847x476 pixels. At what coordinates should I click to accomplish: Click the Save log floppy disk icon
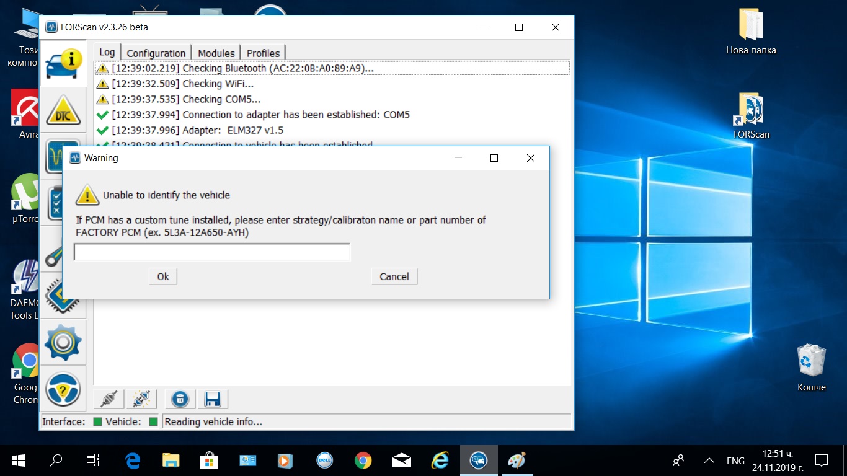pos(213,399)
